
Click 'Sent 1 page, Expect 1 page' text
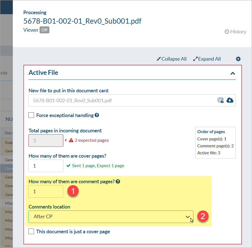click(98, 166)
